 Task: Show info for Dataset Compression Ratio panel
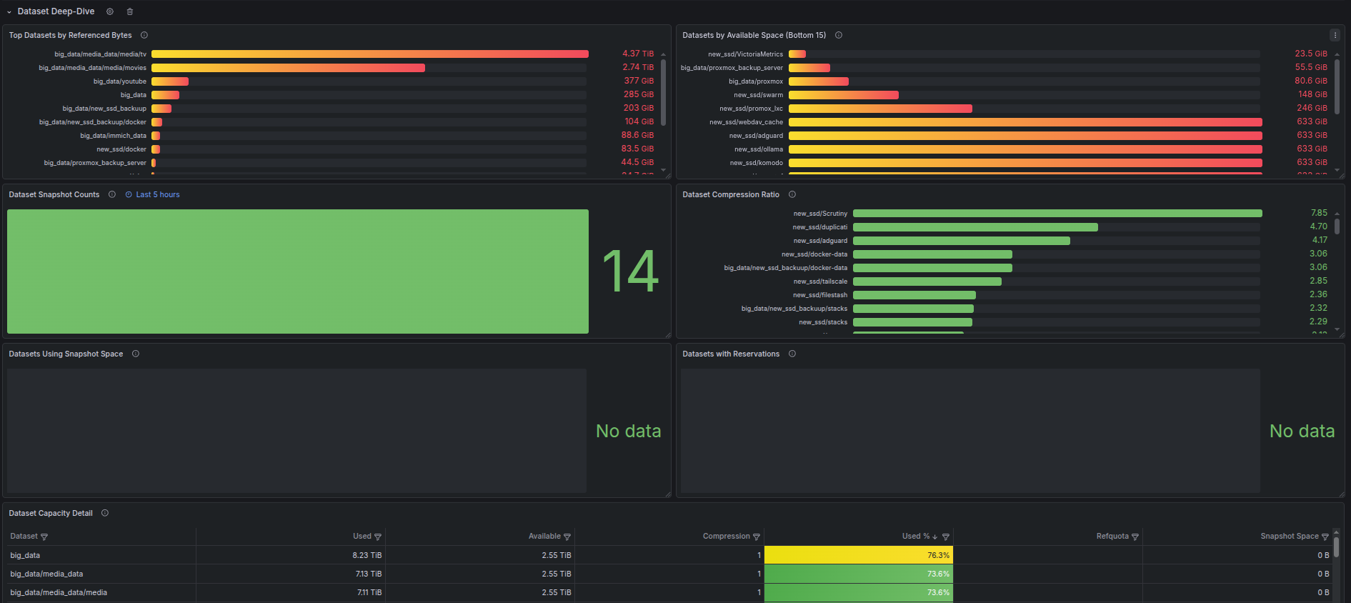click(792, 194)
